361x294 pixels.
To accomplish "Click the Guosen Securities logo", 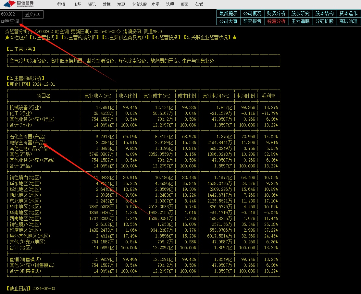I will pyautogui.click(x=19, y=4).
